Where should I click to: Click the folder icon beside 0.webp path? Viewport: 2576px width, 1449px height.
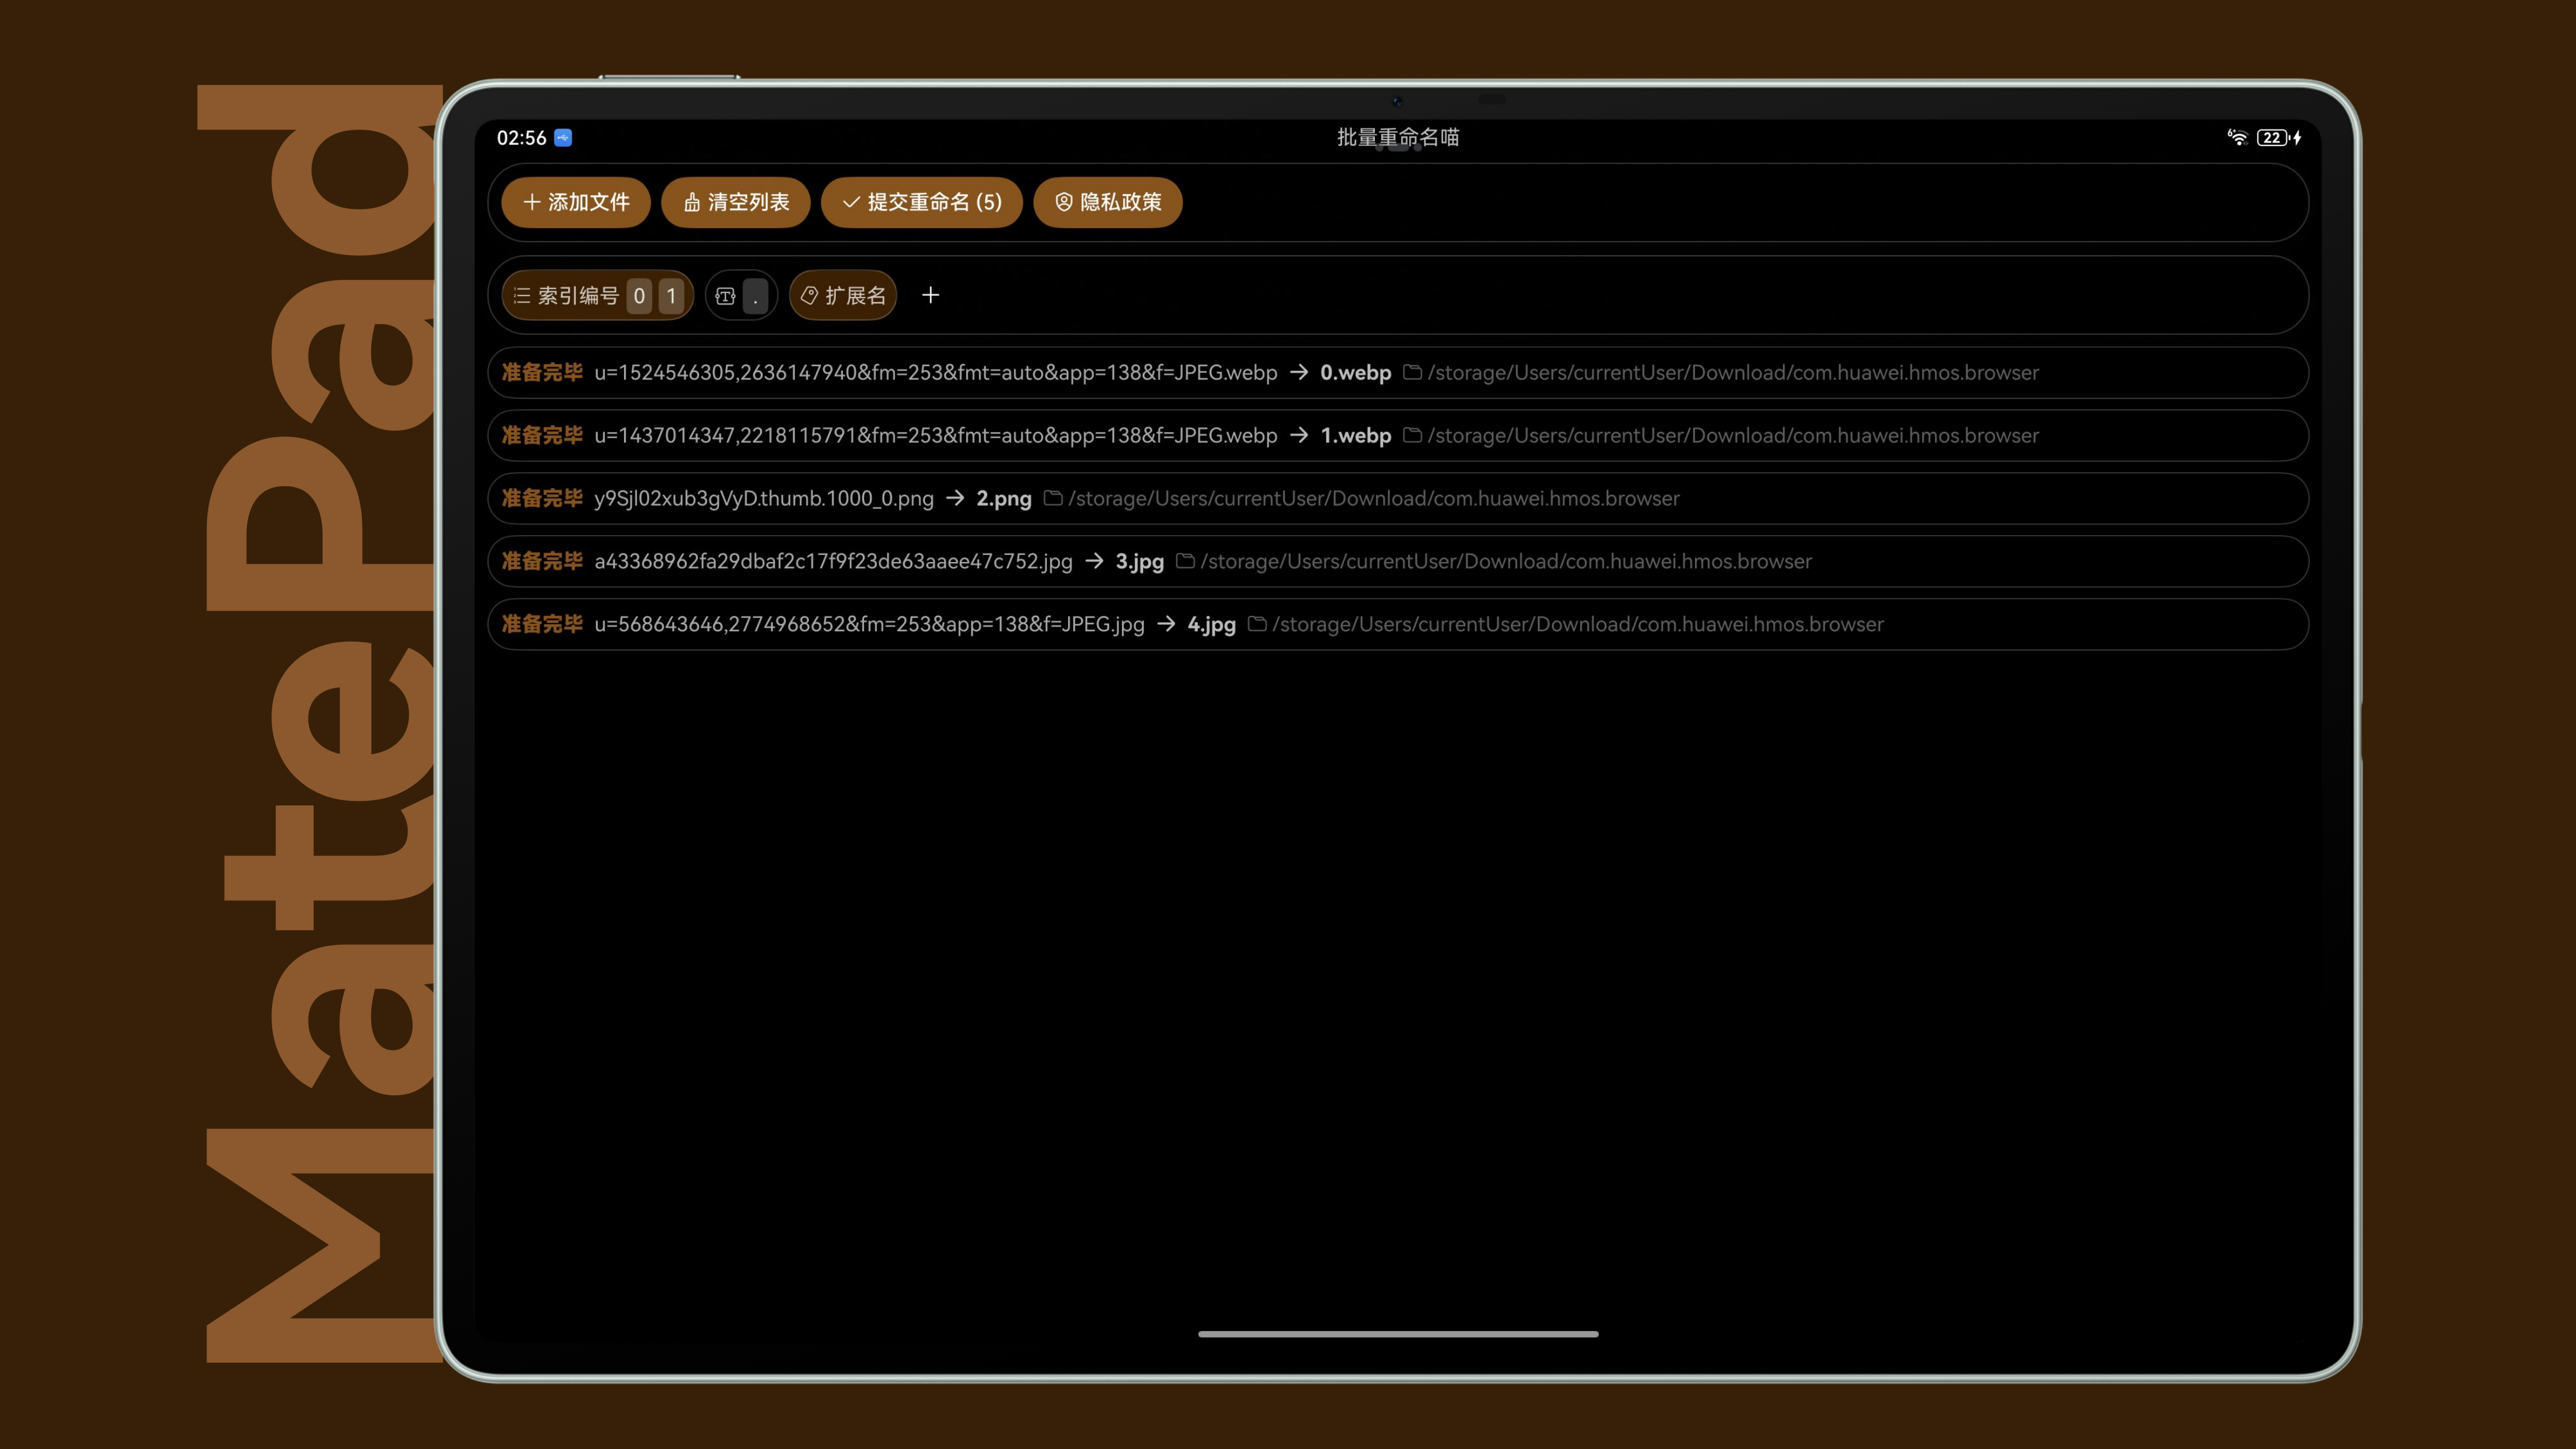1412,372
